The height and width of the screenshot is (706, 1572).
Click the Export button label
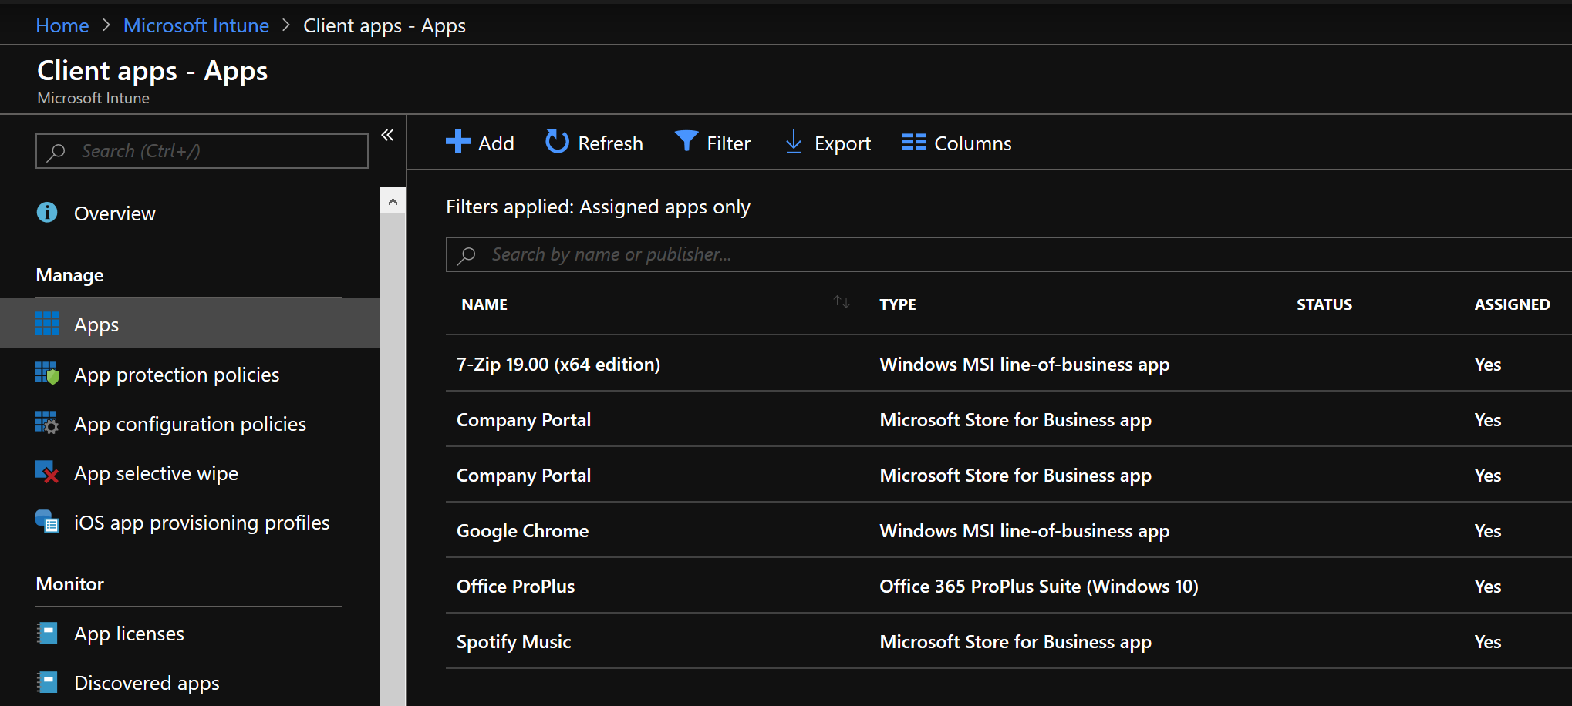point(842,143)
